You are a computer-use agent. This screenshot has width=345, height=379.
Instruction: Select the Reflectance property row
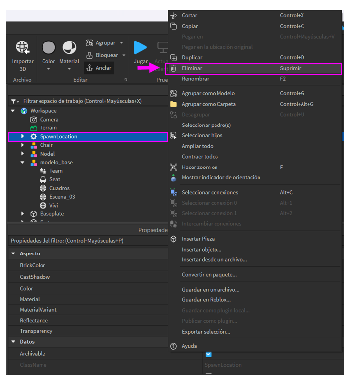[88, 321]
